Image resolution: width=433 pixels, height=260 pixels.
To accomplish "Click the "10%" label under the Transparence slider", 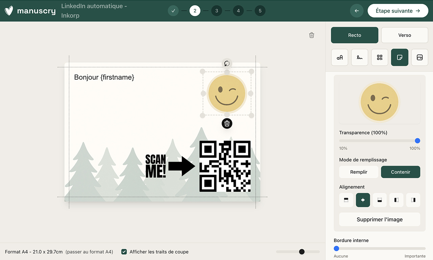I will point(343,148).
